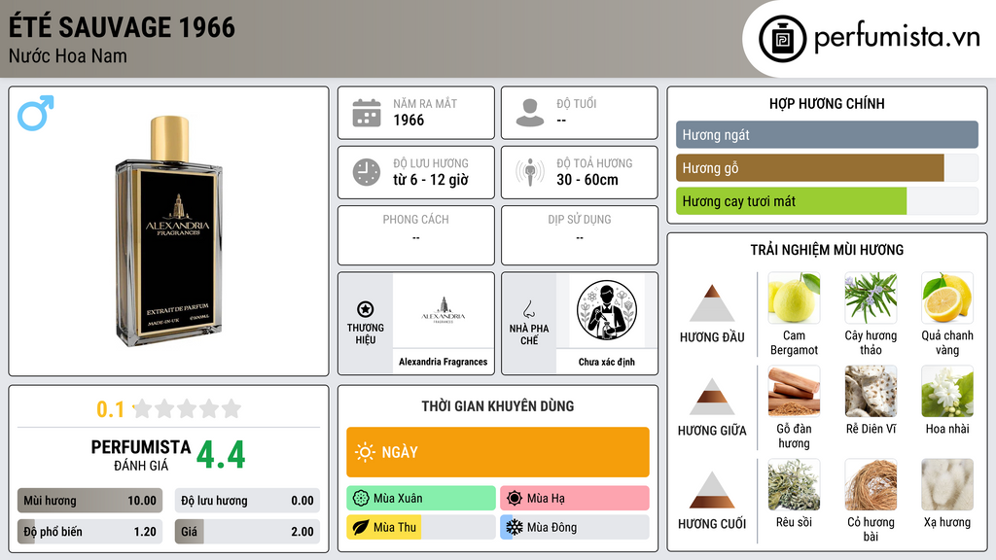The width and height of the screenshot is (996, 560).
Task: Click the Alexandria perfume bottle image
Action: point(169,231)
